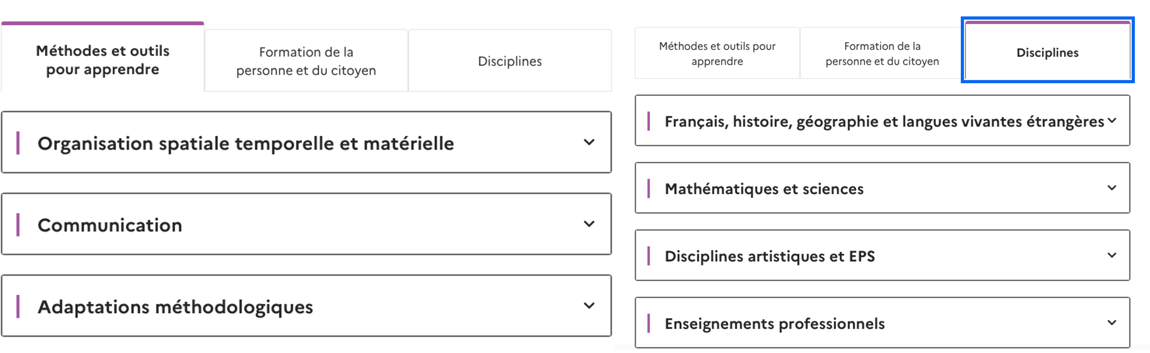Expand the Communication accordion title

110,225
